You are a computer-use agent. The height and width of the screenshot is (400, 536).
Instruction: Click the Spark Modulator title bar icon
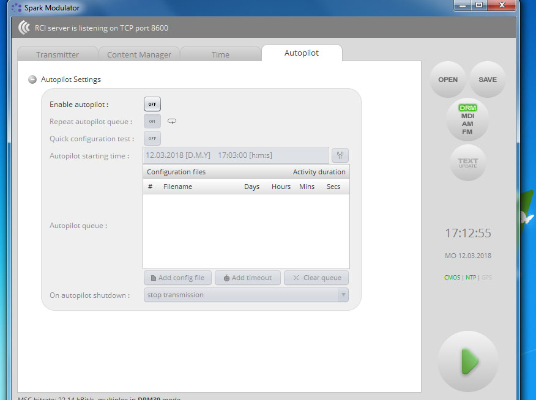pos(17,8)
